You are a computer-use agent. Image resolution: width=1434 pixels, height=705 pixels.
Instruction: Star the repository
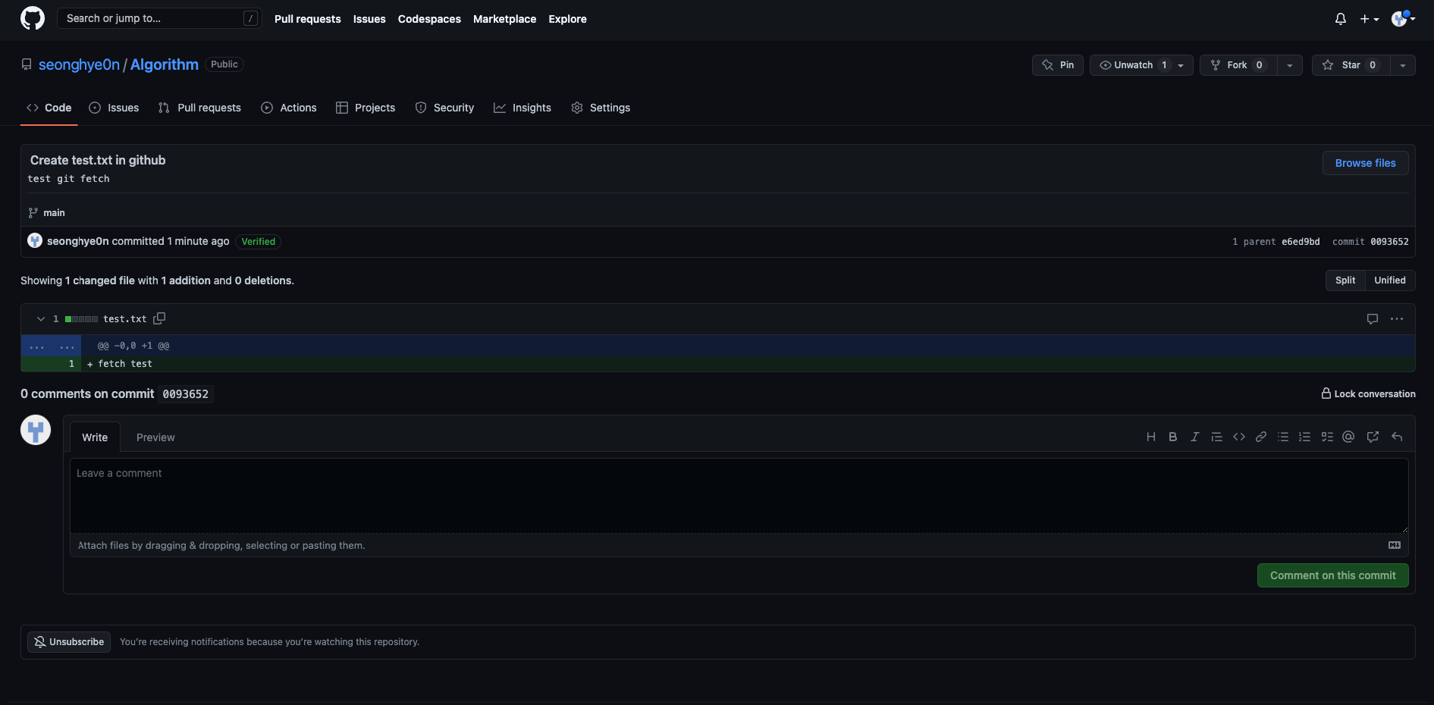point(1351,65)
